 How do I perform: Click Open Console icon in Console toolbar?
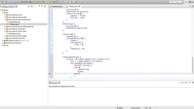[186, 83]
